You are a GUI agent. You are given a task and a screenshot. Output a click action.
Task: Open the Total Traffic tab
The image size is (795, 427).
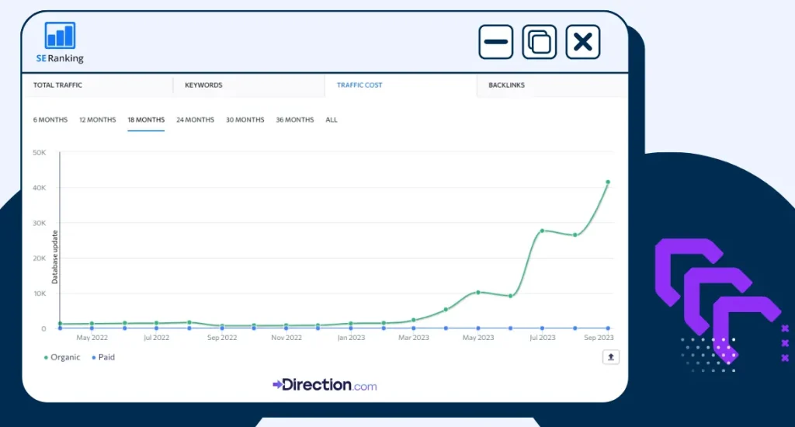pos(57,85)
